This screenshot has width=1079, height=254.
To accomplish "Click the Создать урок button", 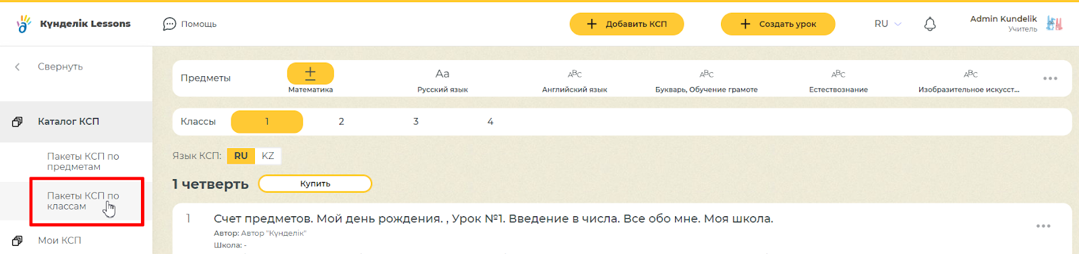I will [x=778, y=24].
